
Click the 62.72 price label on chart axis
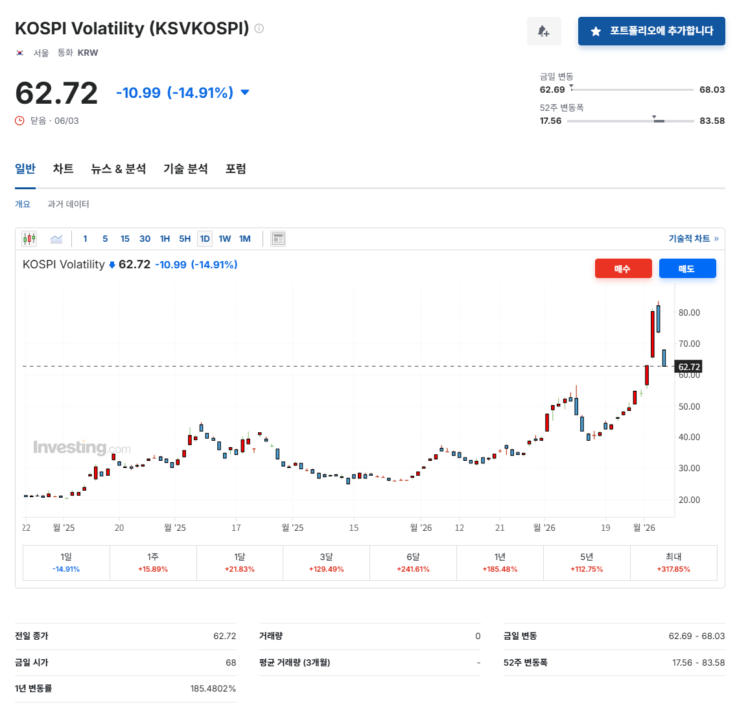[x=688, y=367]
